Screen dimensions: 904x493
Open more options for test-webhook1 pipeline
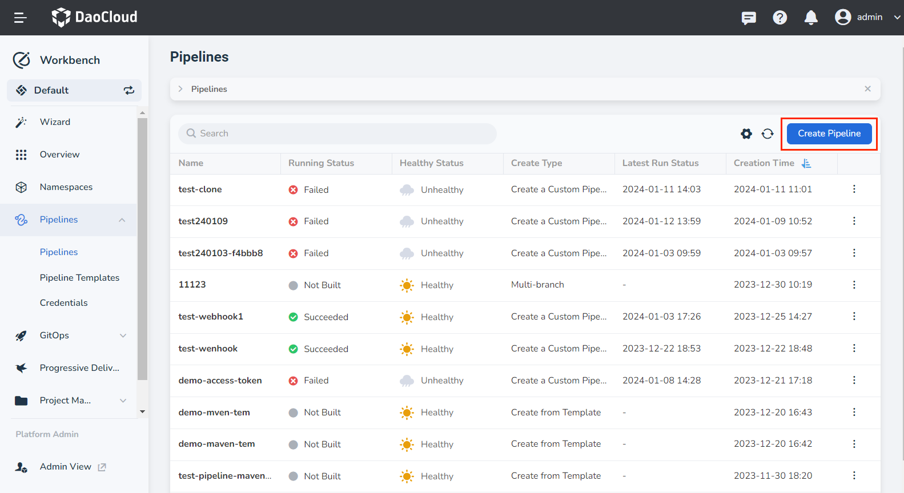click(x=854, y=317)
